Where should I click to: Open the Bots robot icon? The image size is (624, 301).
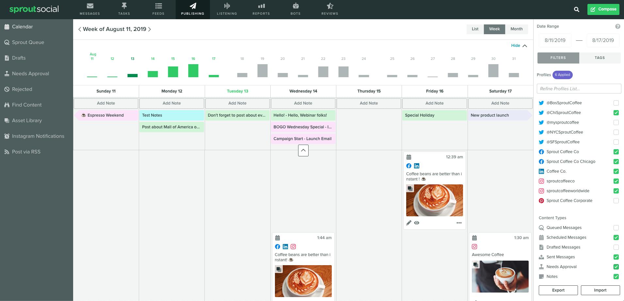point(296,6)
